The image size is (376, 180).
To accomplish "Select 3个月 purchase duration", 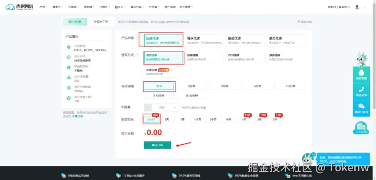I will [x=213, y=119].
